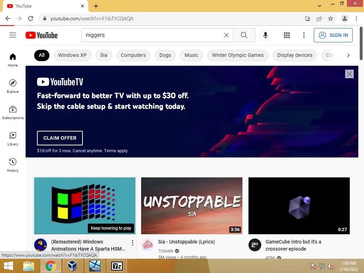Open the taskbar clock and date

coord(348,266)
